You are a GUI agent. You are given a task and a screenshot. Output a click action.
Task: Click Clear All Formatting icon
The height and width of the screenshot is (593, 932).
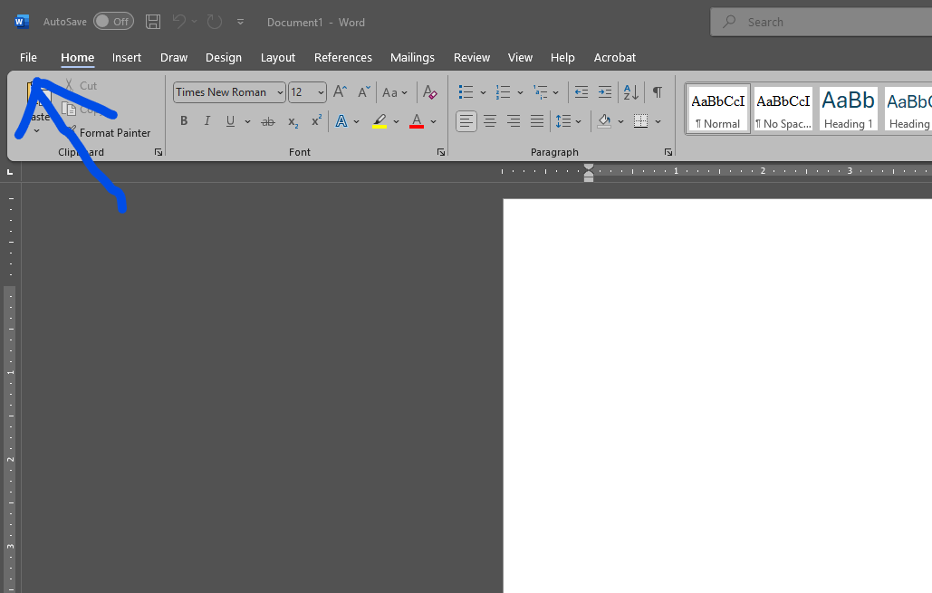[x=429, y=92]
